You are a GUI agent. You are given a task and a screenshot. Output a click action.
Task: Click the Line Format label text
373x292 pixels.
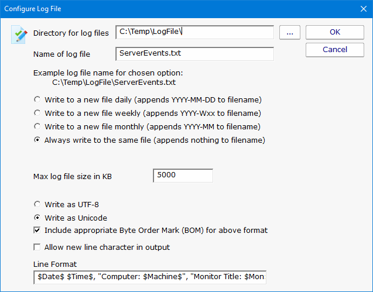pyautogui.click(x=55, y=264)
